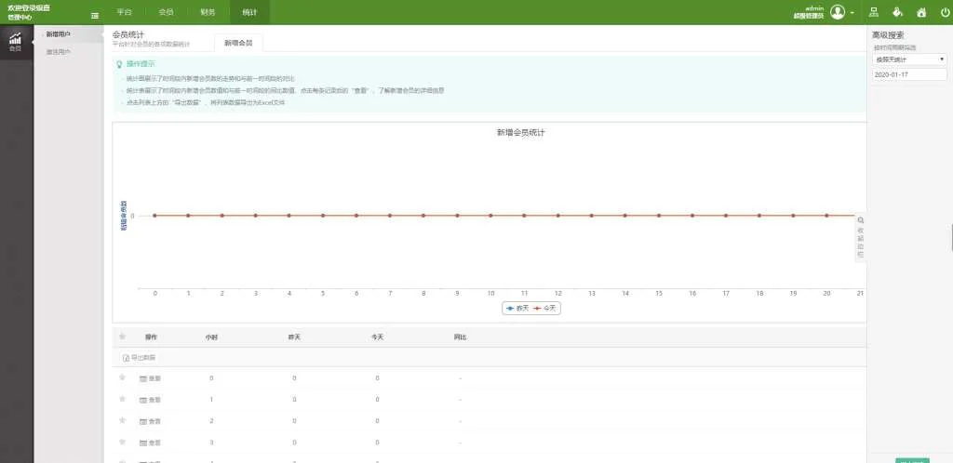
Task: Click the 2020-01-17 date input field
Action: [909, 74]
